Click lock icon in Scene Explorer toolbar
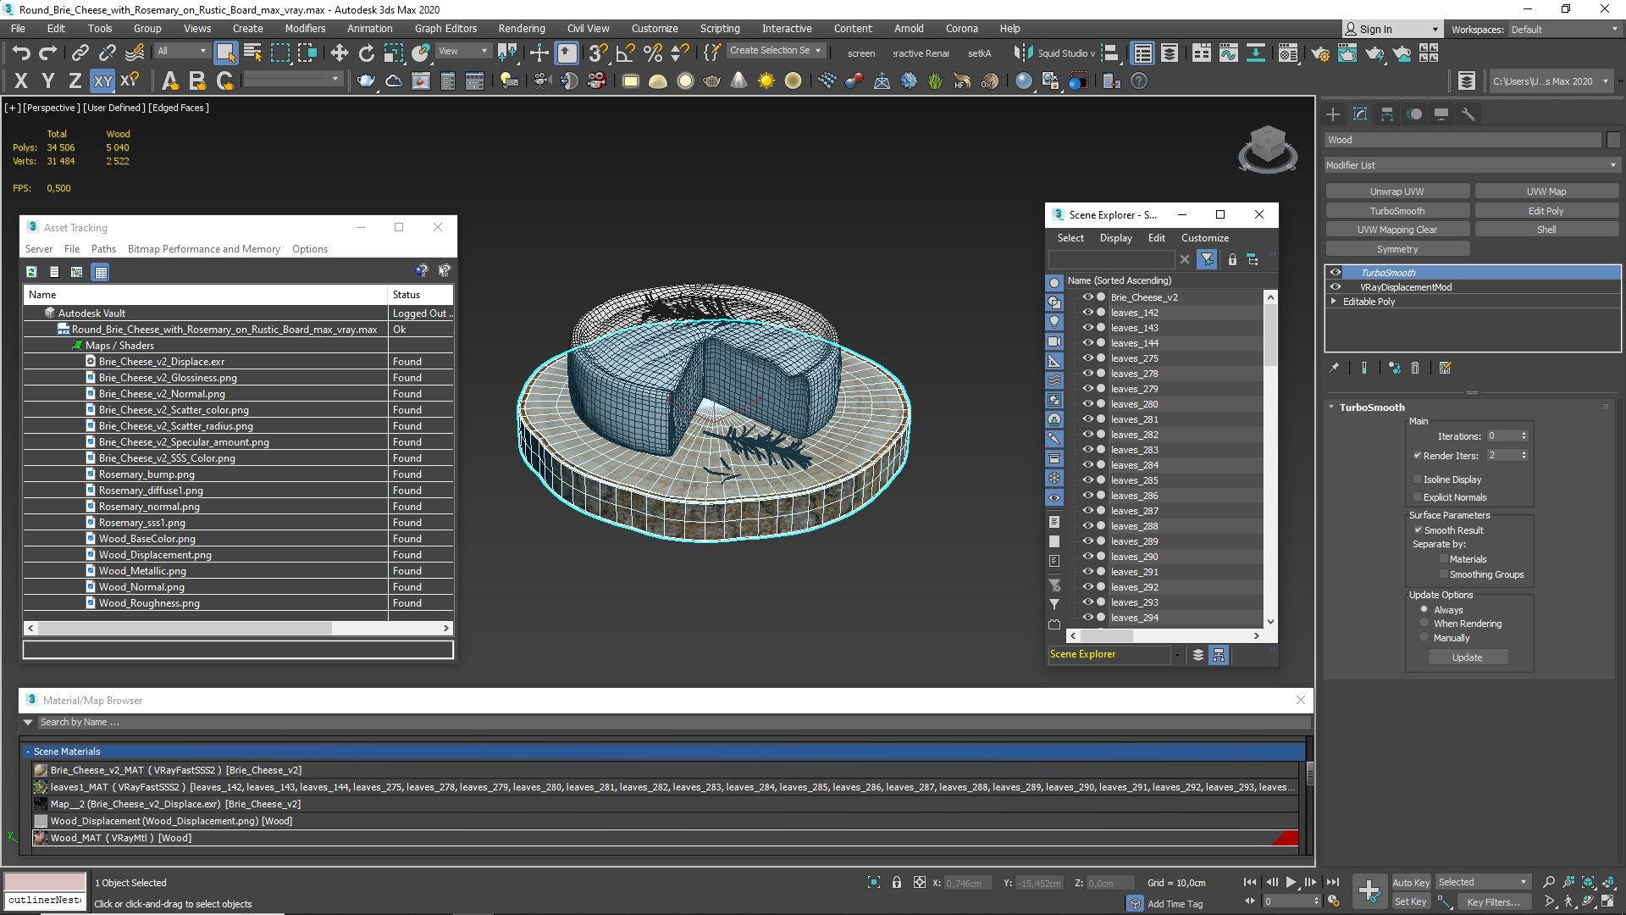1626x915 pixels. point(1232,259)
